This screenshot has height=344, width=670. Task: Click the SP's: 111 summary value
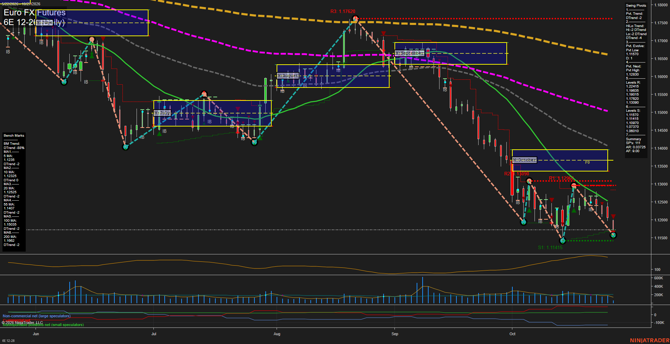633,143
